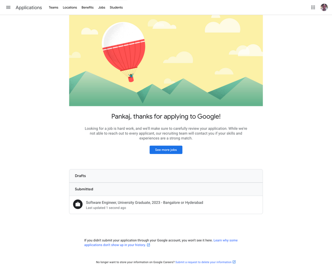Click Submit a request to delete information
This screenshot has height=279, width=332.
(x=203, y=262)
